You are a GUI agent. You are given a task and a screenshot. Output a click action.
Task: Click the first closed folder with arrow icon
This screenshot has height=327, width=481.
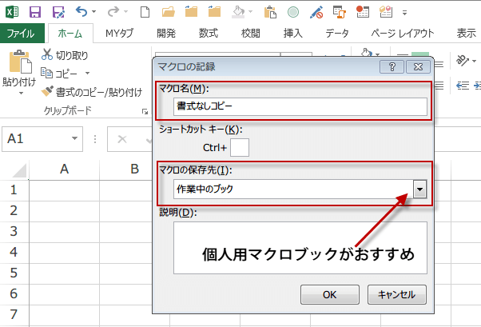click(192, 12)
